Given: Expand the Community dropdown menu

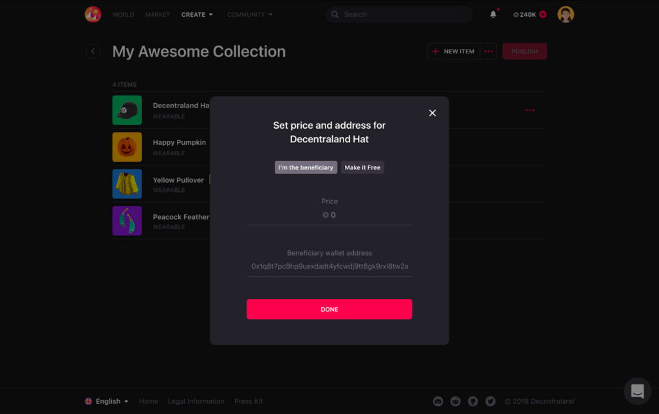Looking at the screenshot, I should (250, 14).
